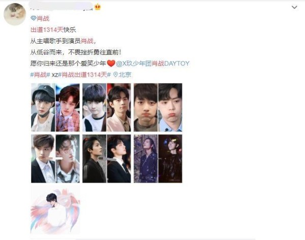Open the #肖战# hashtag
The image size is (305, 240).
(40, 75)
